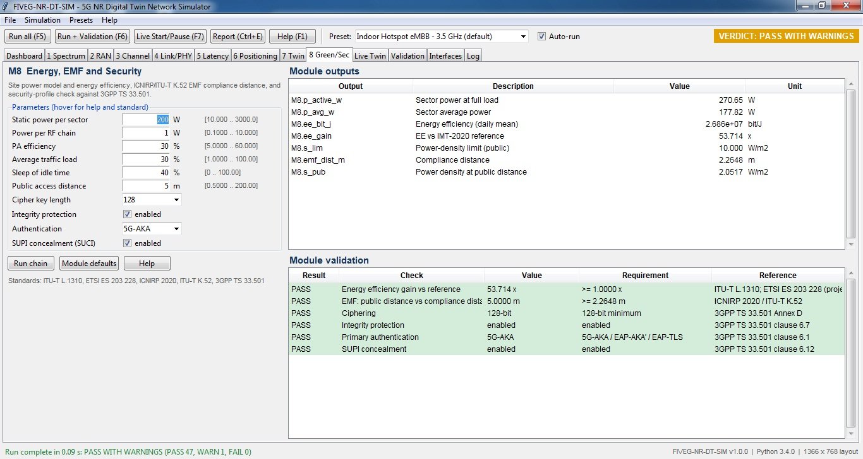
Task: Go to the 2 RAN tab
Action: tap(100, 56)
